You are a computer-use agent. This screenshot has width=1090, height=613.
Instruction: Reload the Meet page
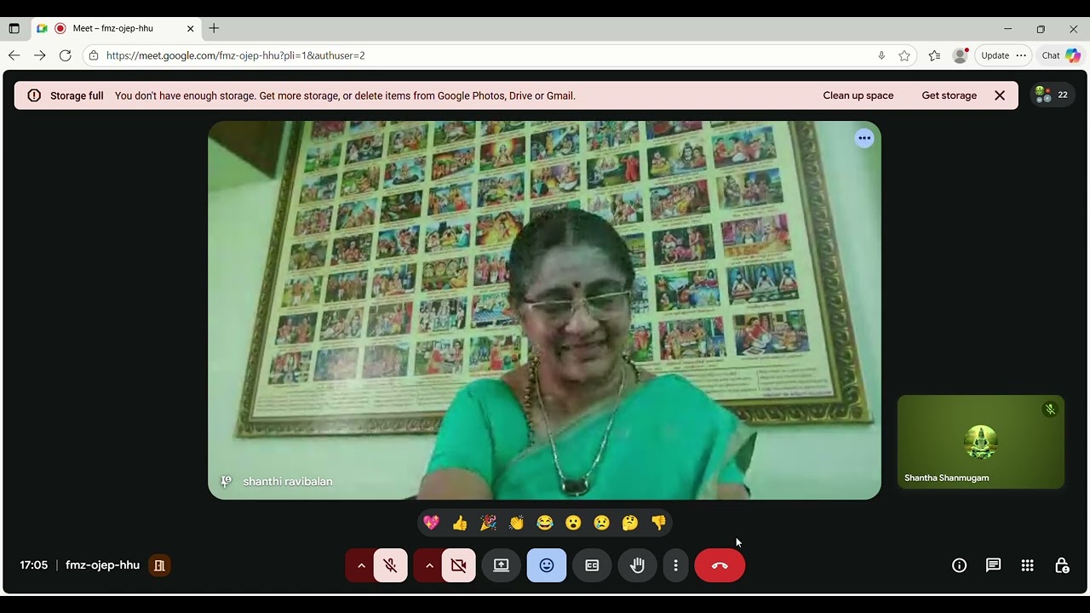[x=66, y=55]
